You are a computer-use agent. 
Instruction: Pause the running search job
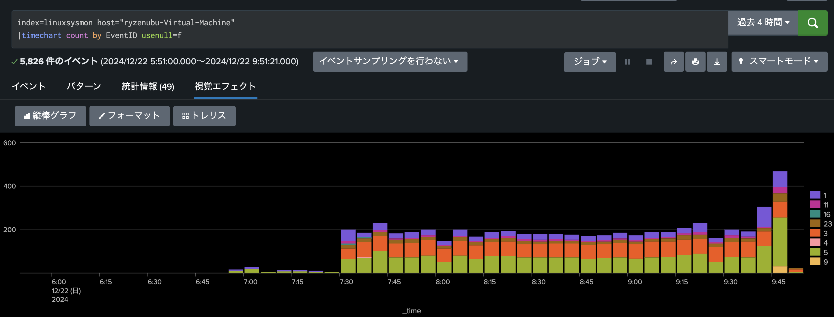[x=627, y=62]
